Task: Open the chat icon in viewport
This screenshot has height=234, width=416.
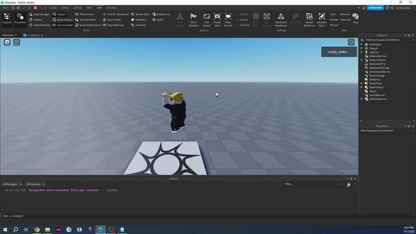Action: (x=17, y=42)
